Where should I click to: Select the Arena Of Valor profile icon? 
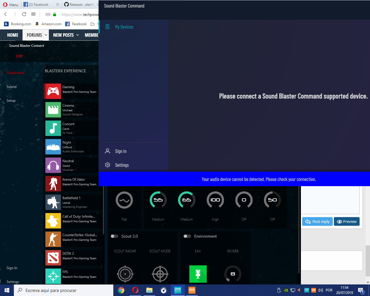click(x=53, y=184)
